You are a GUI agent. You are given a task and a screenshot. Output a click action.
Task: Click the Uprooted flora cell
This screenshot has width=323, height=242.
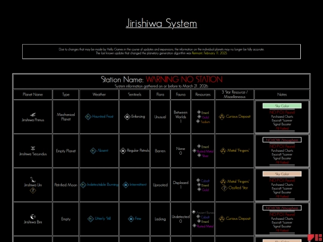pyautogui.click(x=160, y=185)
